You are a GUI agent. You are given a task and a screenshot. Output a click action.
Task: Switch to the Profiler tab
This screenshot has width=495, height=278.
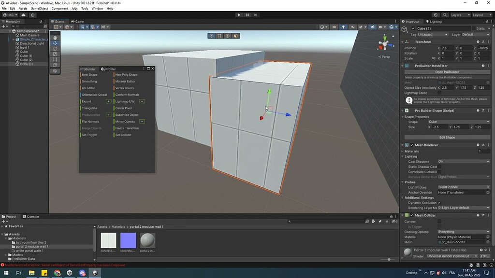[110, 69]
